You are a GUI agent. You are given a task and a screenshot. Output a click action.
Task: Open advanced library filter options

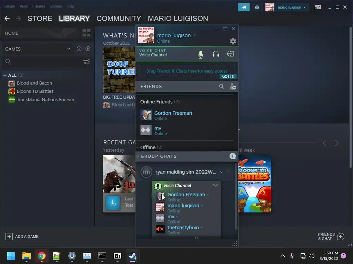click(x=87, y=62)
